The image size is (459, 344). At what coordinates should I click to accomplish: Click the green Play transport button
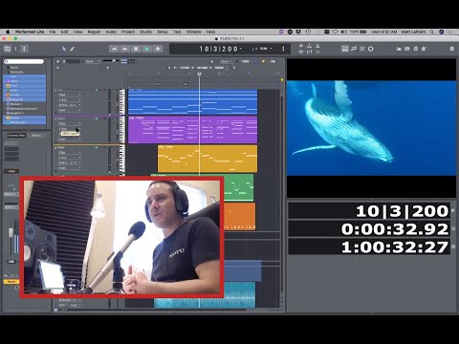pos(147,49)
